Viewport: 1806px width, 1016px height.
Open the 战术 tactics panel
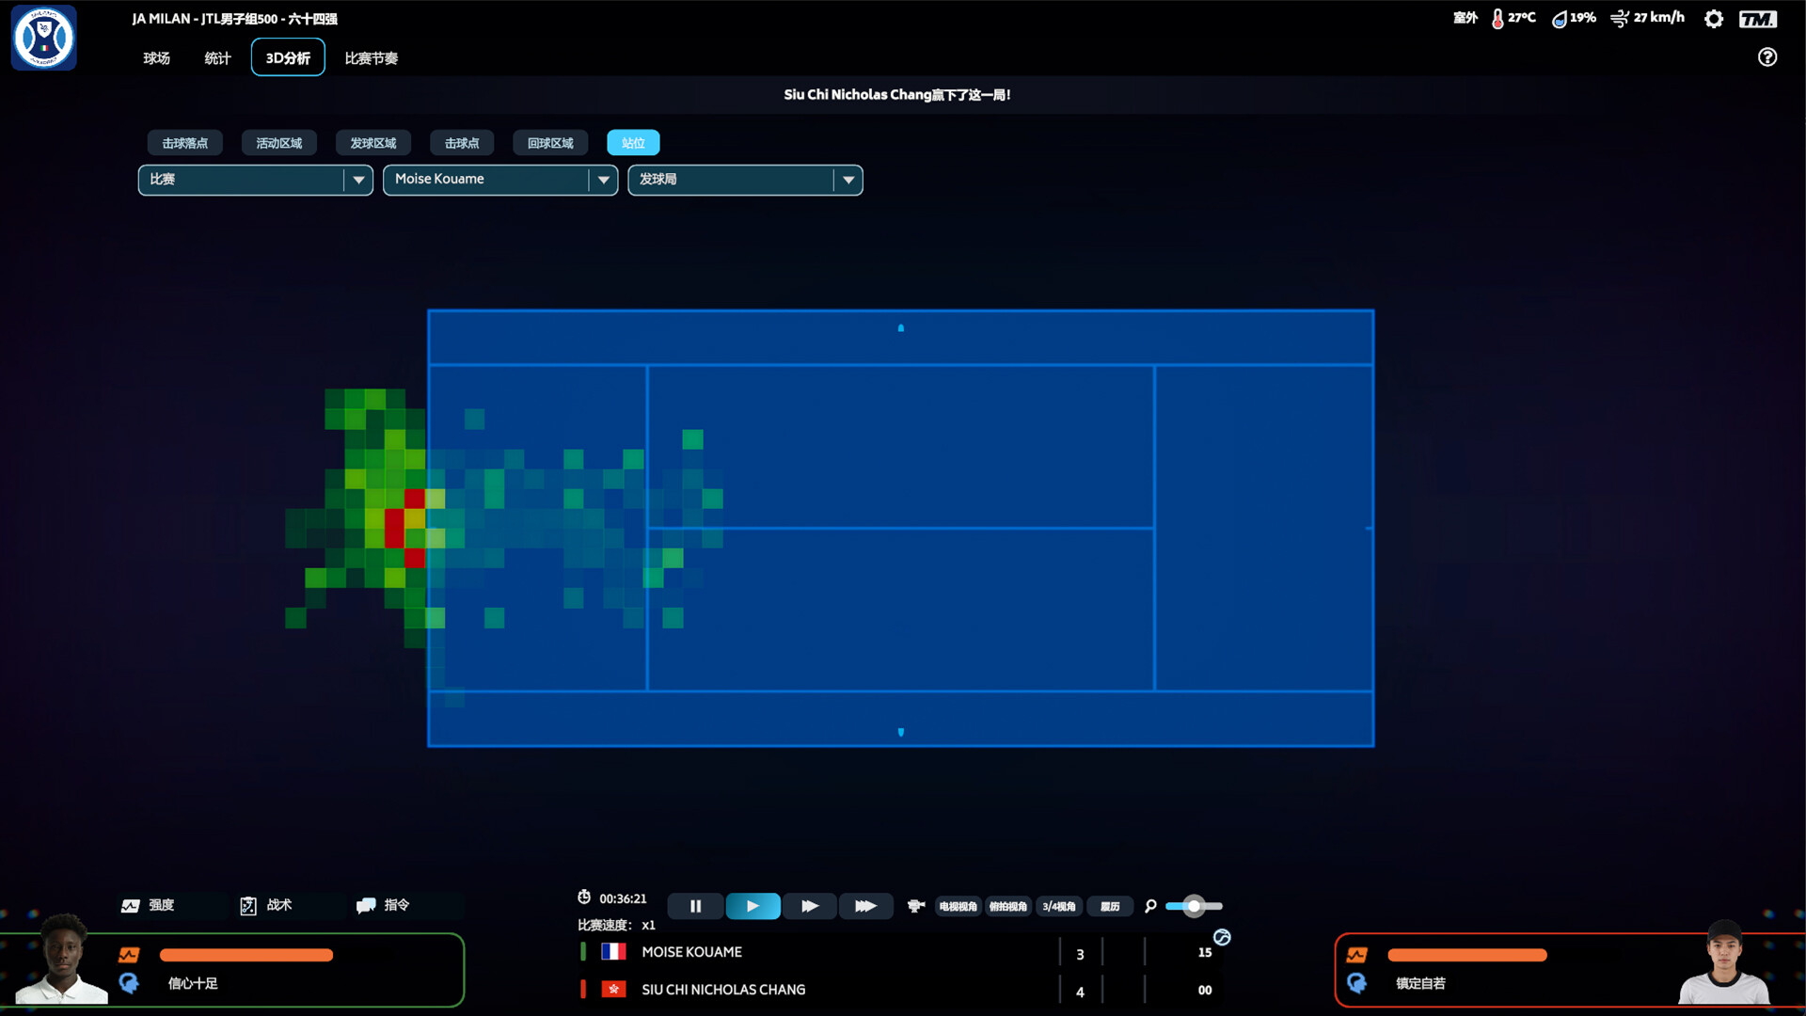click(x=266, y=905)
